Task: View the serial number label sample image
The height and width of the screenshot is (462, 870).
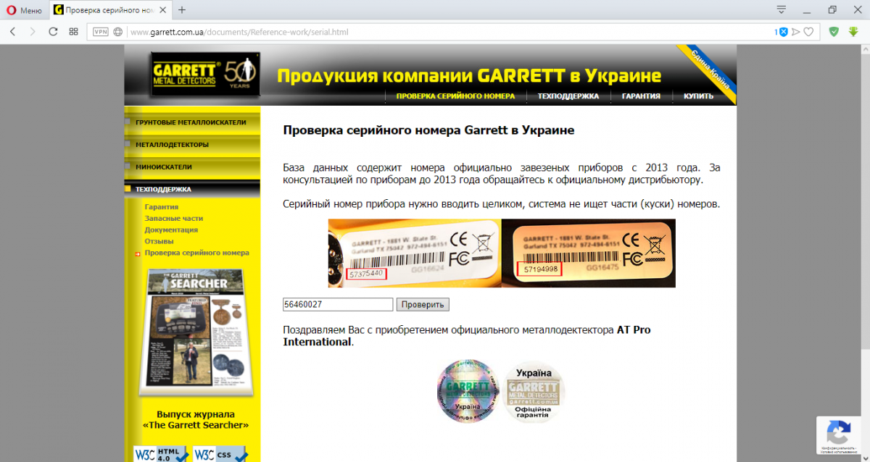Action: pyautogui.click(x=502, y=253)
